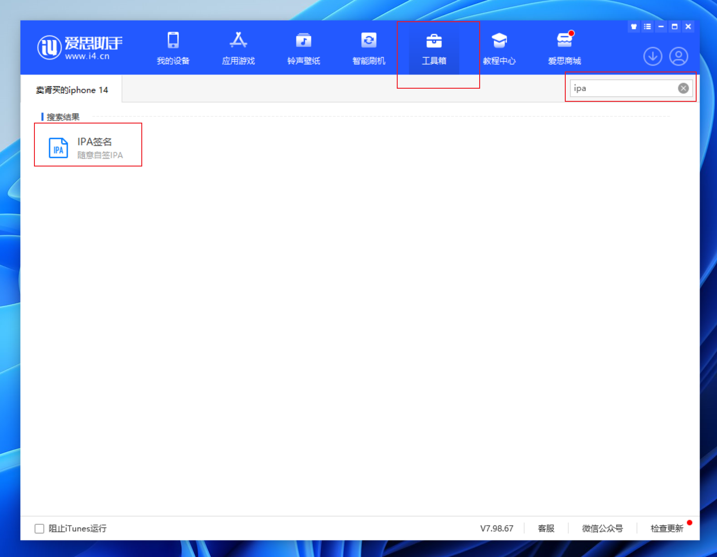Open the 教程中心 tutorial center
717x557 pixels.
coord(499,48)
